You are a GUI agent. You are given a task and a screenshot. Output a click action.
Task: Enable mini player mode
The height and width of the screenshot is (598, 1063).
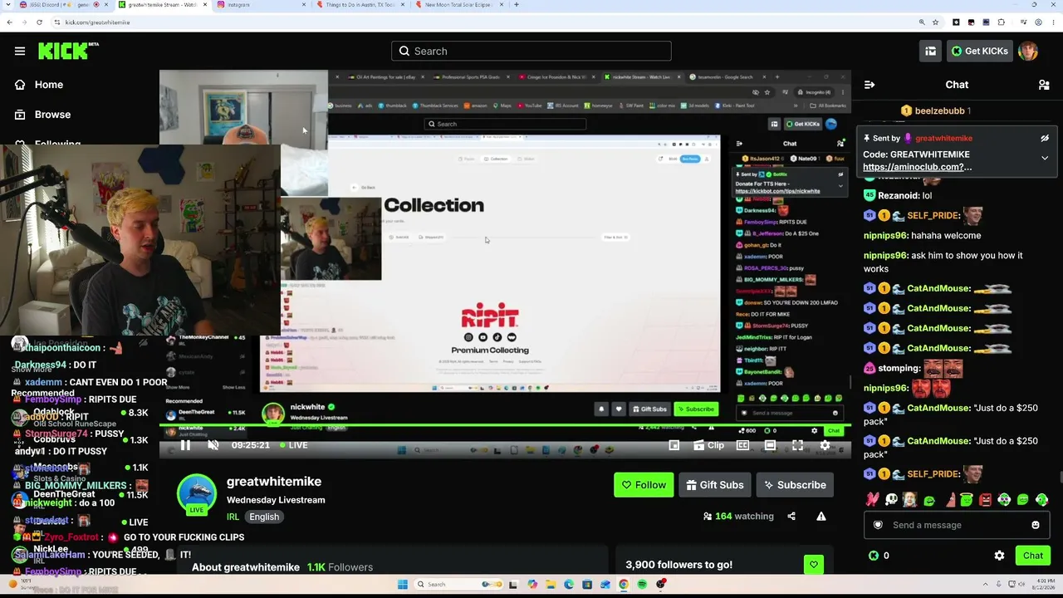[674, 445]
